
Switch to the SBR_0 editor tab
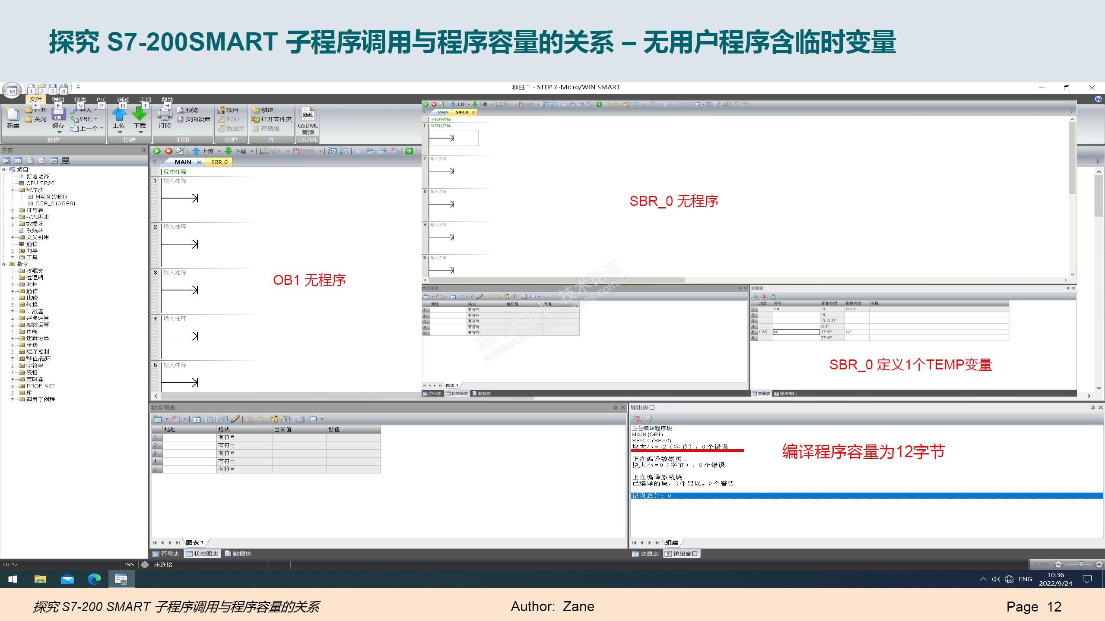point(219,162)
